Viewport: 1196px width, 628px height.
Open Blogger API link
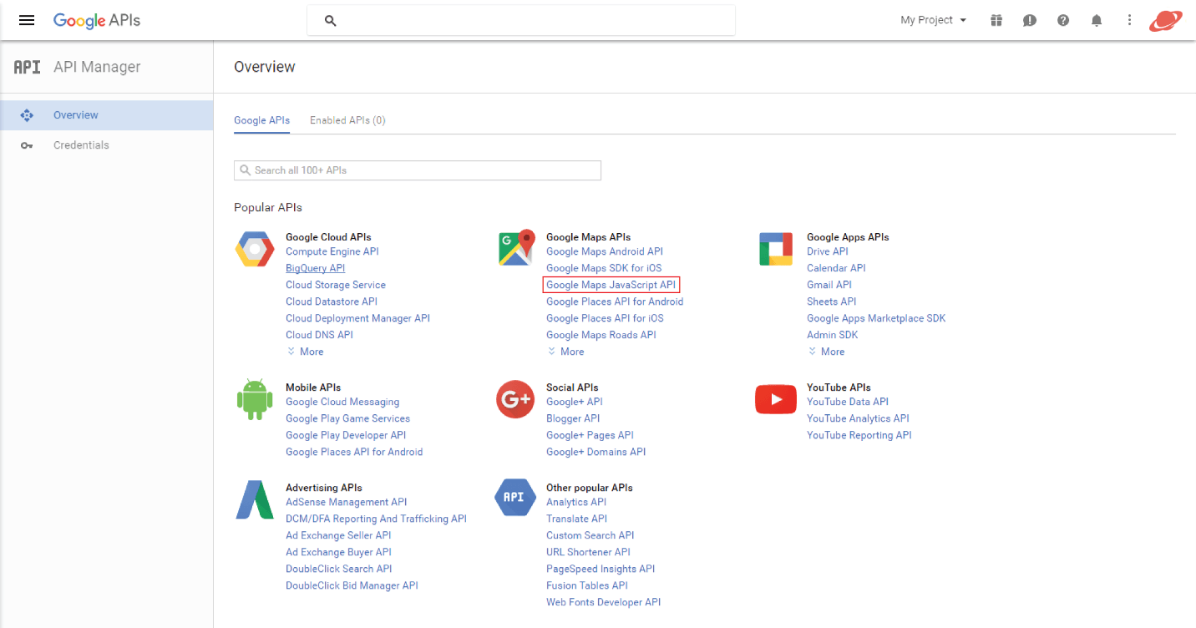[574, 418]
